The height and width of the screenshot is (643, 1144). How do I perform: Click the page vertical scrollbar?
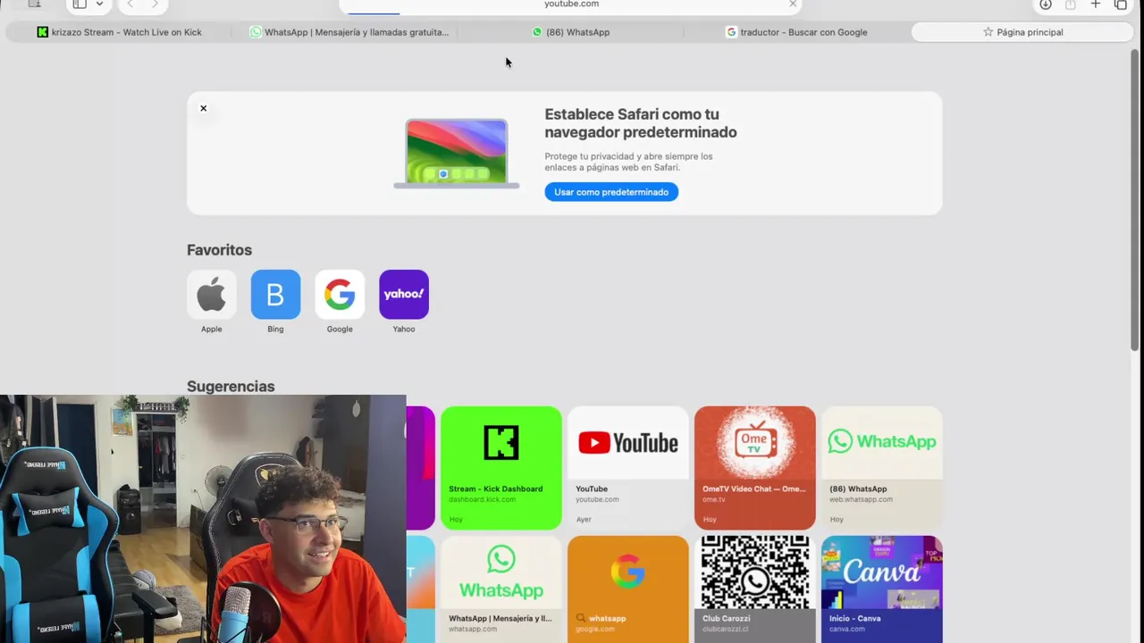[1135, 201]
